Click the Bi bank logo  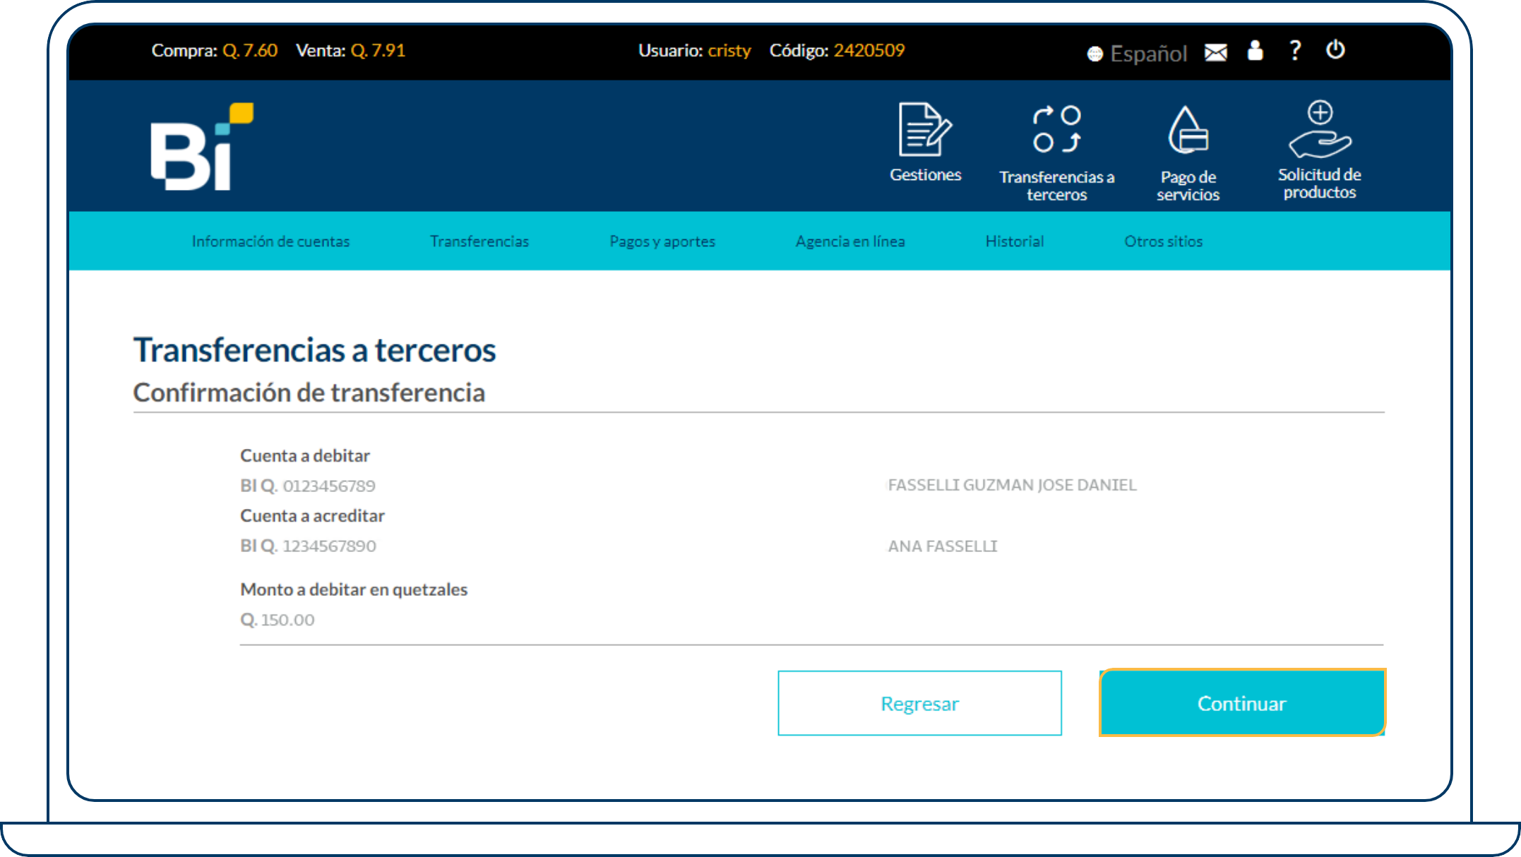pyautogui.click(x=201, y=147)
